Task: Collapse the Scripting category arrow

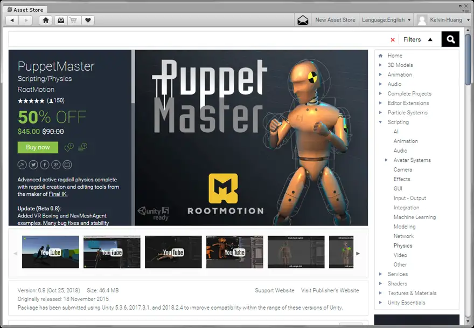Action: click(381, 122)
